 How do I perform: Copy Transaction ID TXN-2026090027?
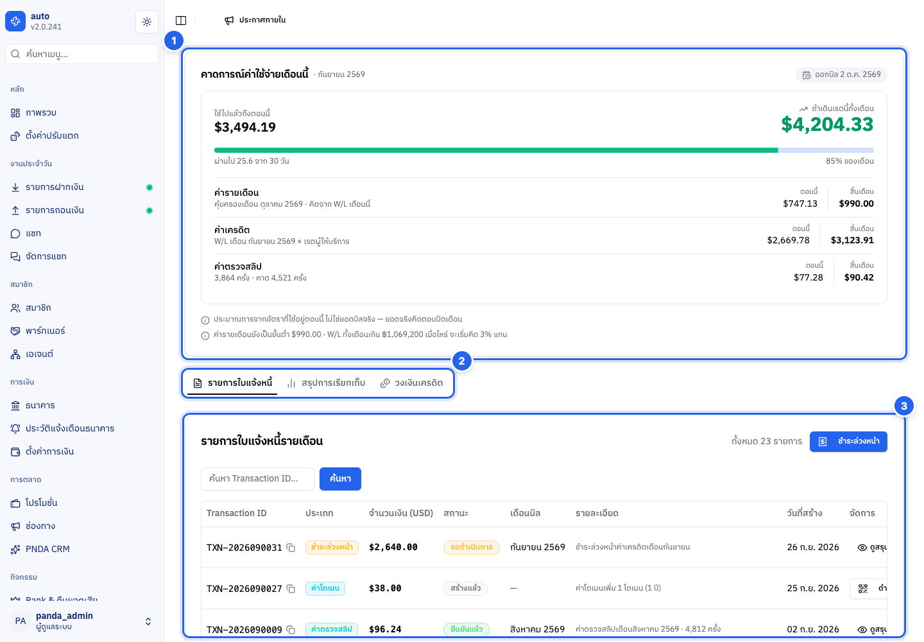(x=291, y=589)
